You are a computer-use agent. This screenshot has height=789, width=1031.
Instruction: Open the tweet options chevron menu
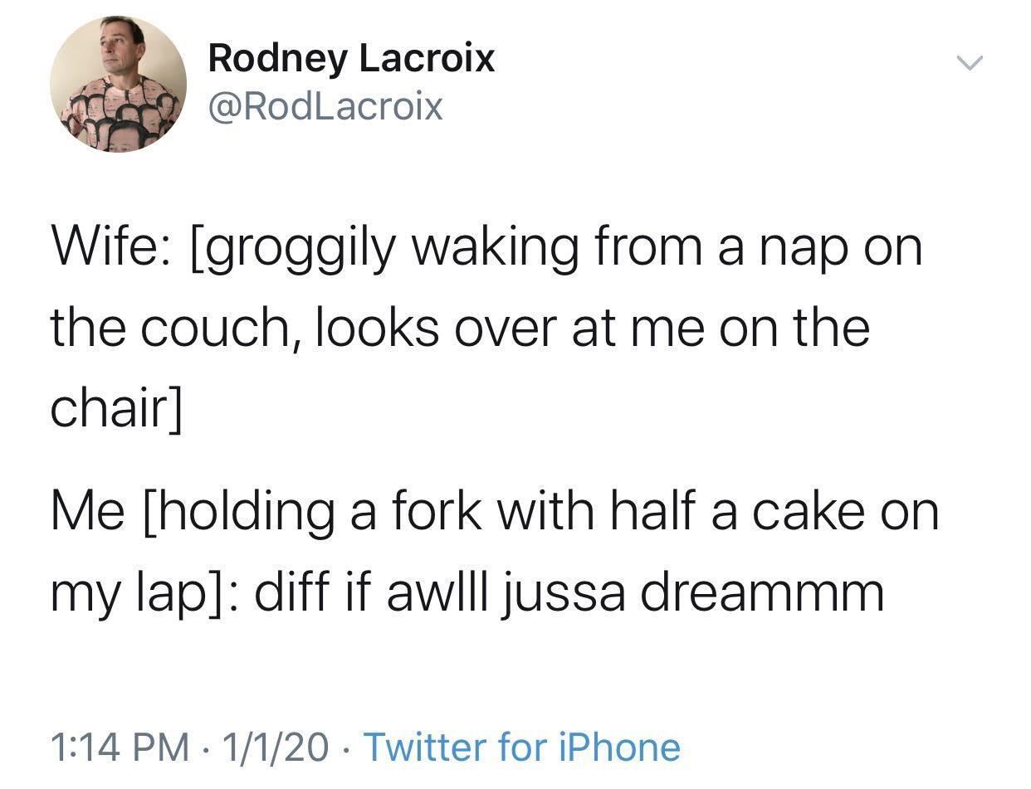click(969, 63)
